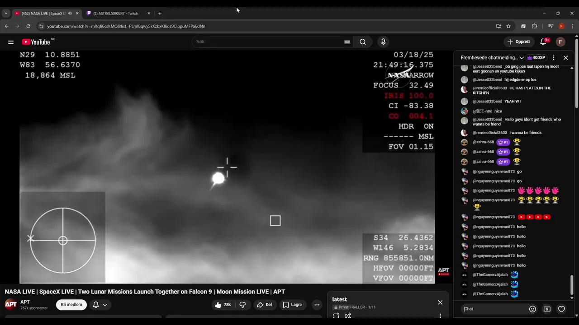
Task: Click '767k abonnenter' subscriber count
Action: (34, 308)
